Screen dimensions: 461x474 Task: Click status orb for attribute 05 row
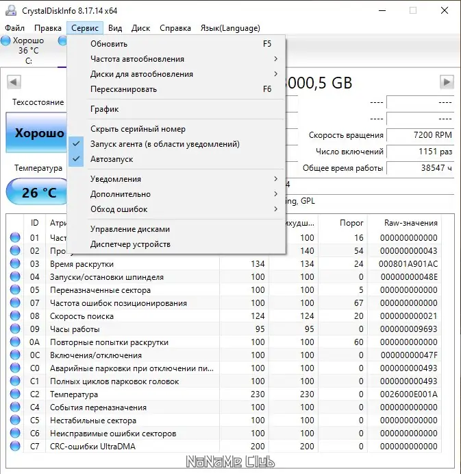15,290
